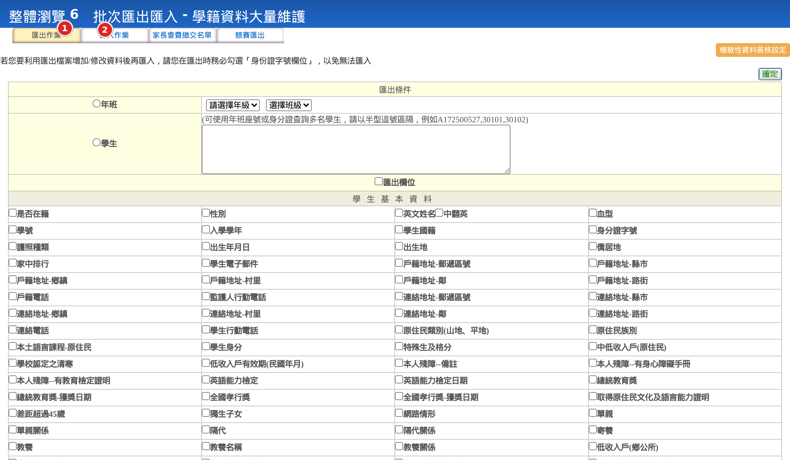Check the 監護人行動電話 checkbox
This screenshot has width=790, height=460.
tap(206, 296)
